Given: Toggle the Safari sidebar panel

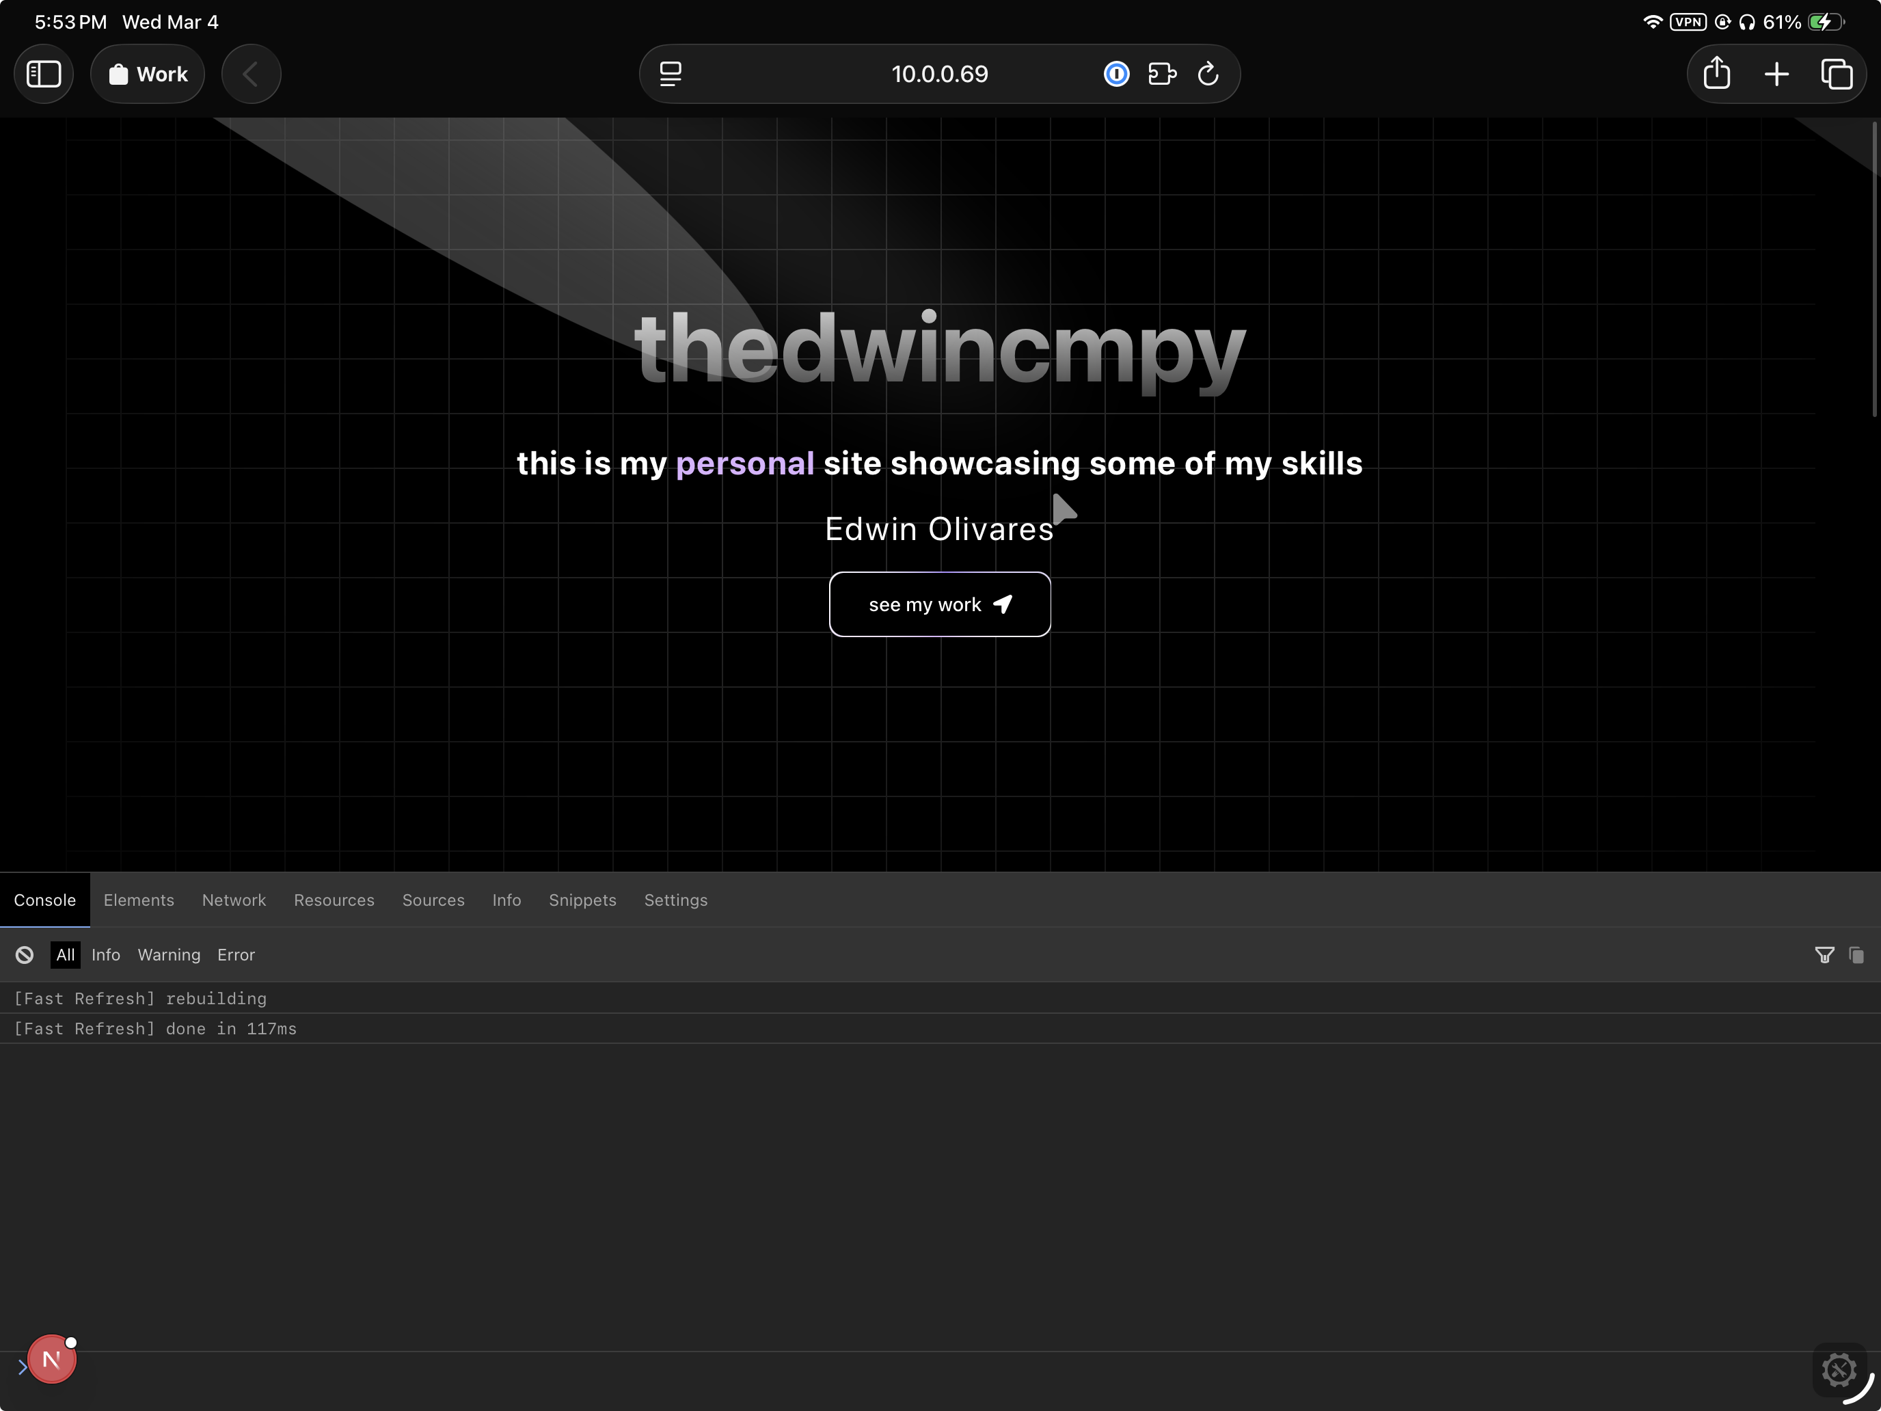Looking at the screenshot, I should coord(43,74).
